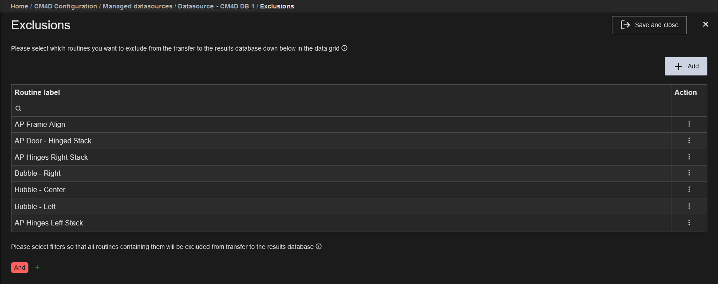Toggle the And filter operator
Screen dimensions: 718x284
tap(20, 268)
